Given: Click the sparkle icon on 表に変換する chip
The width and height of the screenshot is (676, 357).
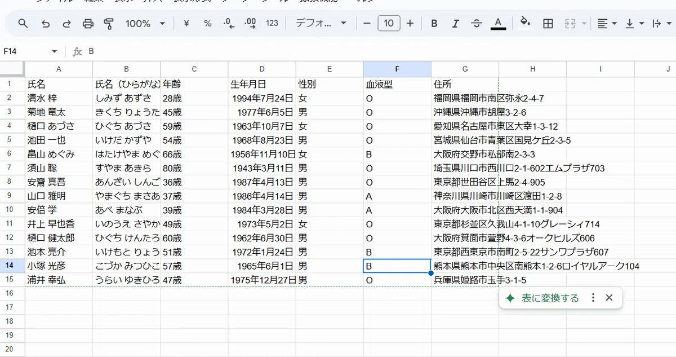Looking at the screenshot, I should pos(510,298).
